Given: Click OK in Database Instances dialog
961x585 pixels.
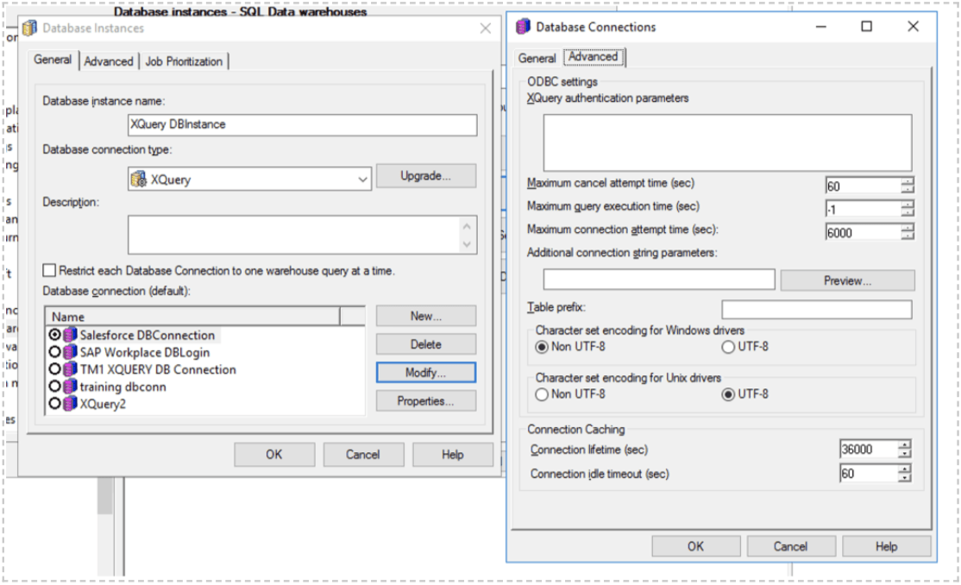Looking at the screenshot, I should coord(274,455).
